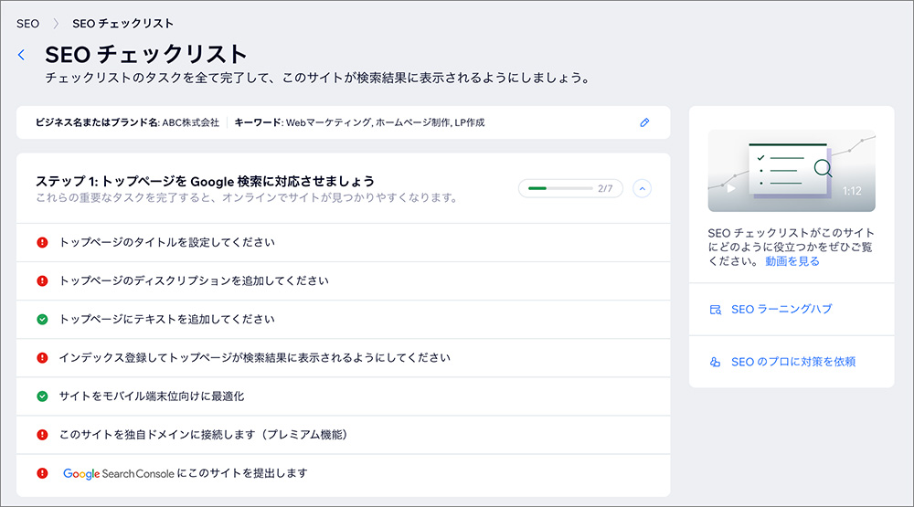914x507 pixels.
Task: Open task インデックス登録してトップページが検索結果に表示
Action: coord(344,358)
